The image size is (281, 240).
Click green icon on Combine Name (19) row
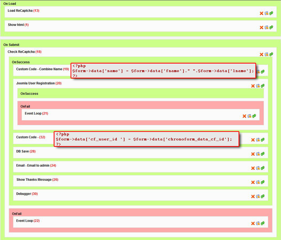pos(263,72)
